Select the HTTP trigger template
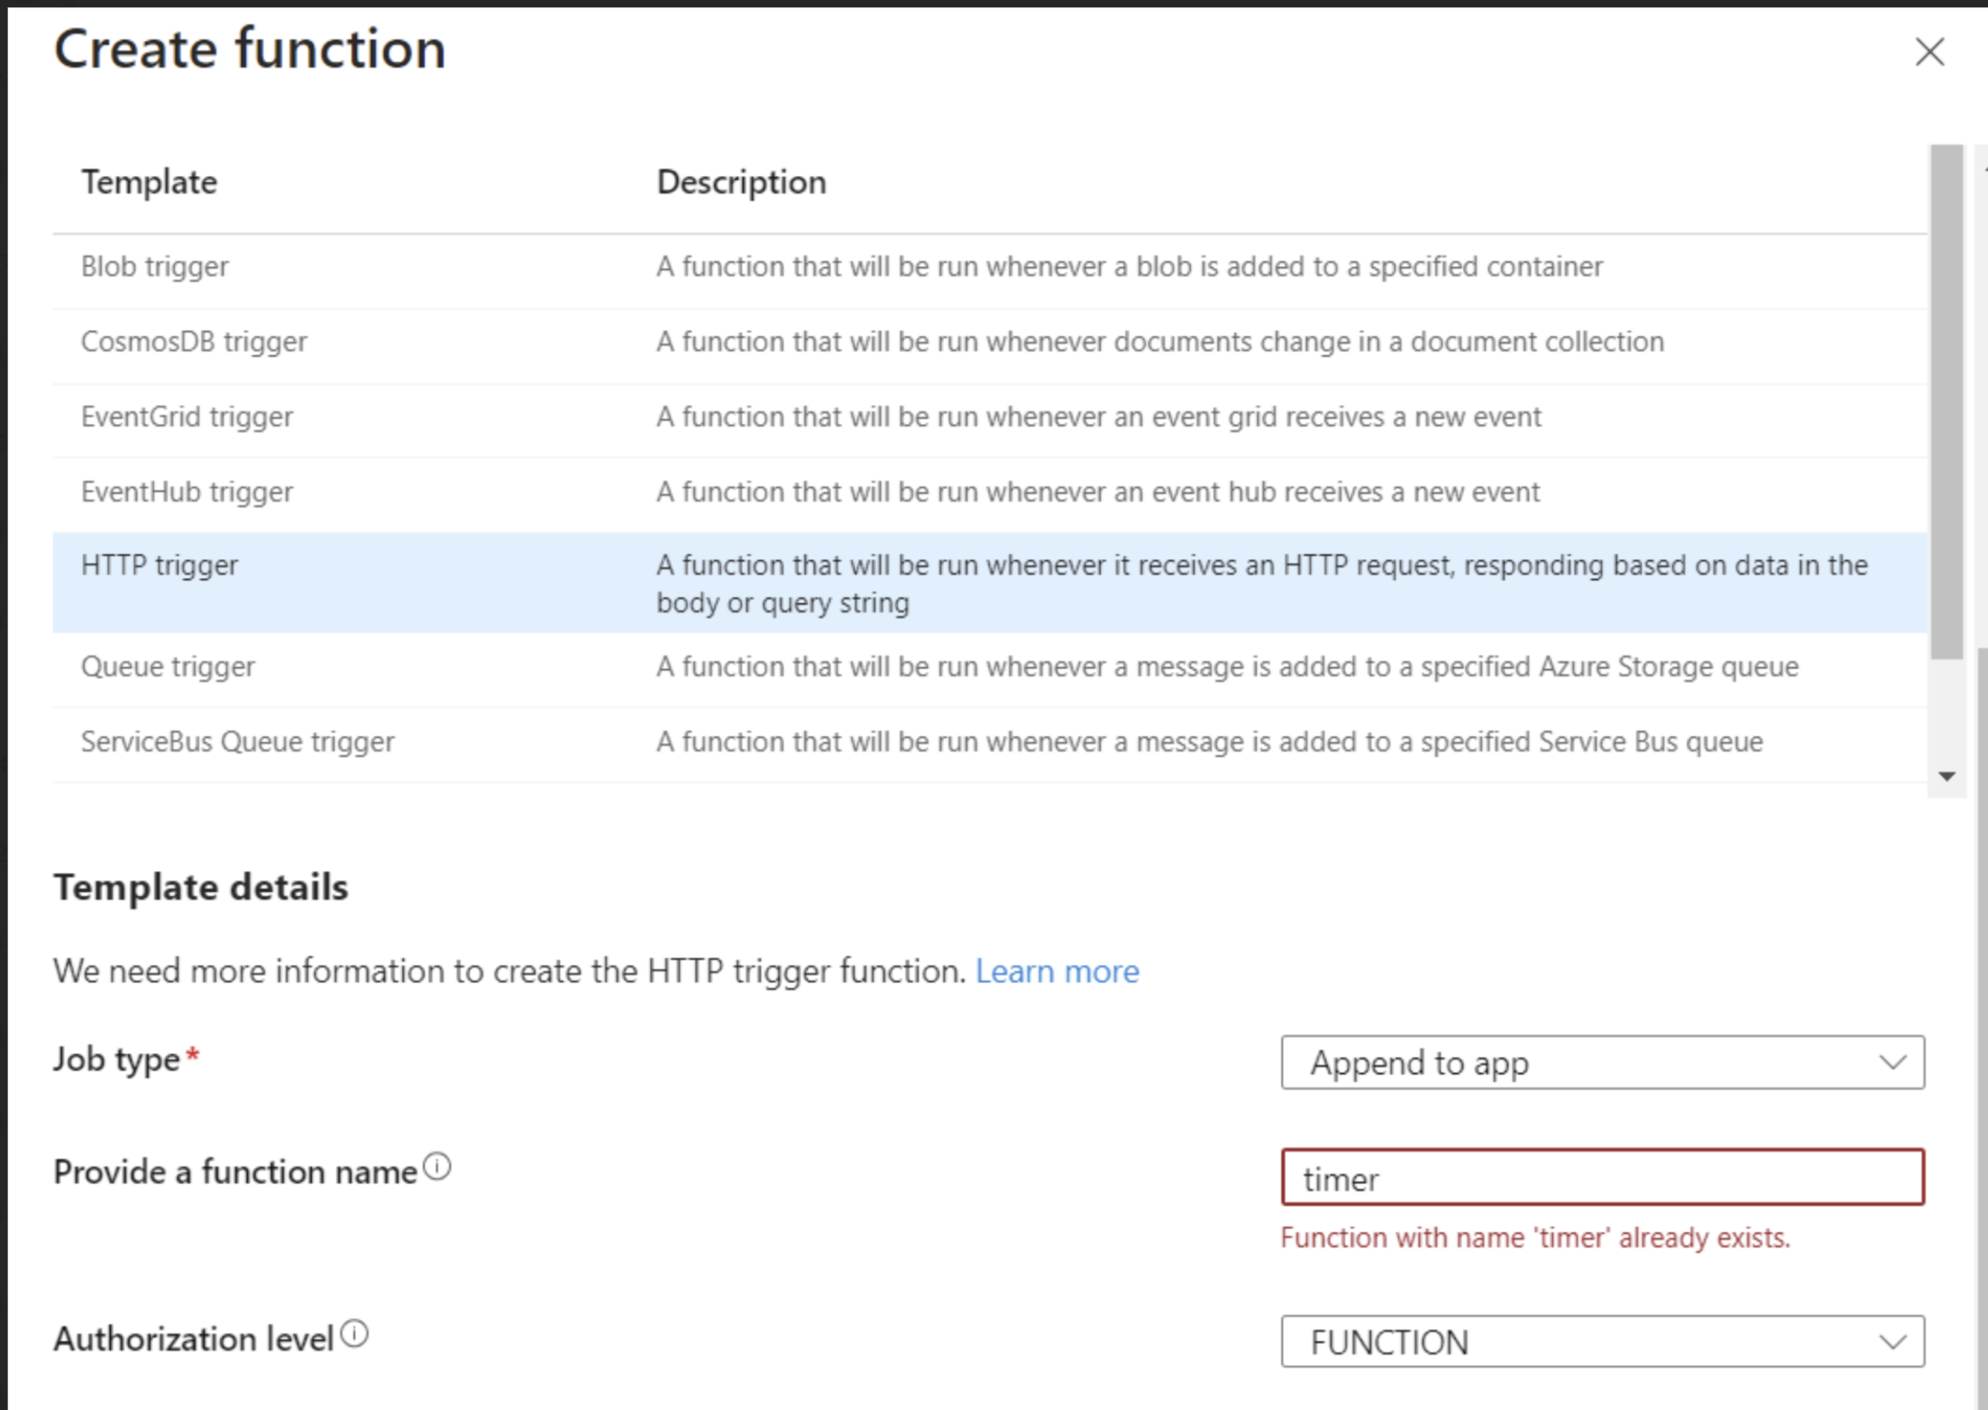The image size is (1988, 1410). (160, 566)
